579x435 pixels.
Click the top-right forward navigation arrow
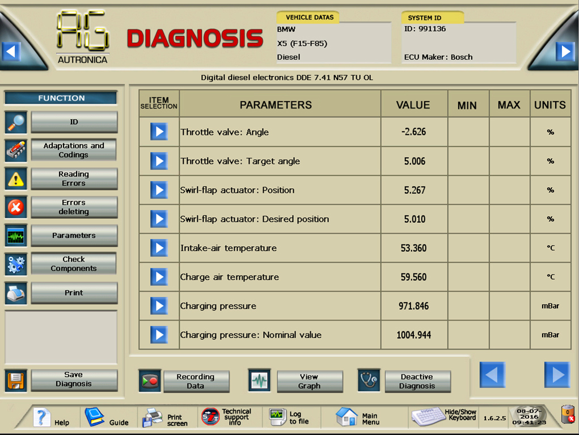coord(564,52)
